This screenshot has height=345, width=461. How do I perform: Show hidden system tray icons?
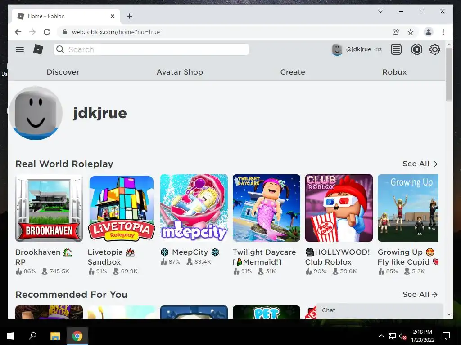[381, 336]
